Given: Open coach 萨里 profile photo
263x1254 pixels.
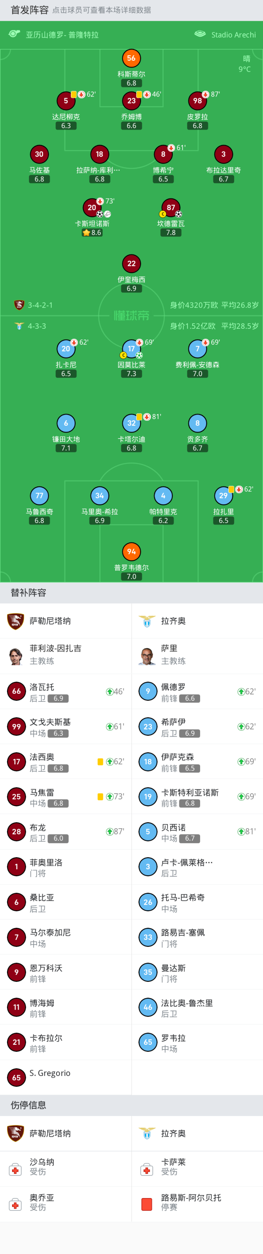Looking at the screenshot, I should point(147,656).
